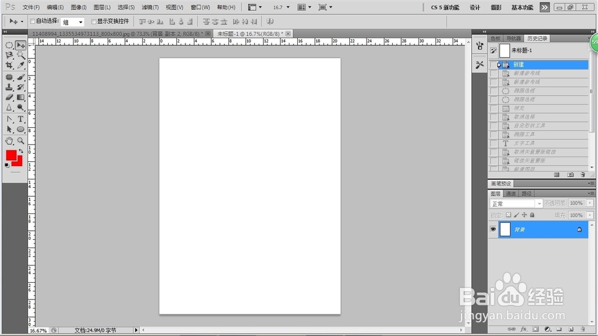Delete current history state trash icon
598x336 pixels.
click(582, 175)
